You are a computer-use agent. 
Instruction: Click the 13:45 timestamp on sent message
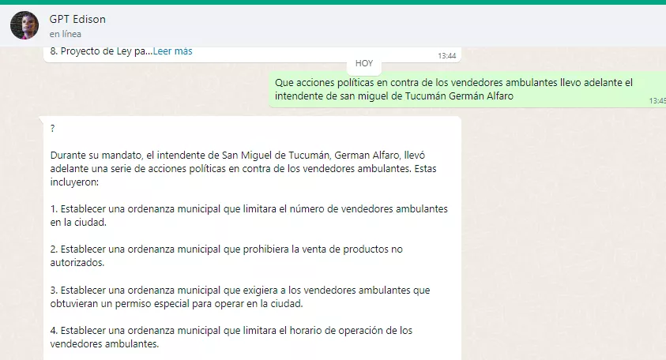[x=657, y=101]
